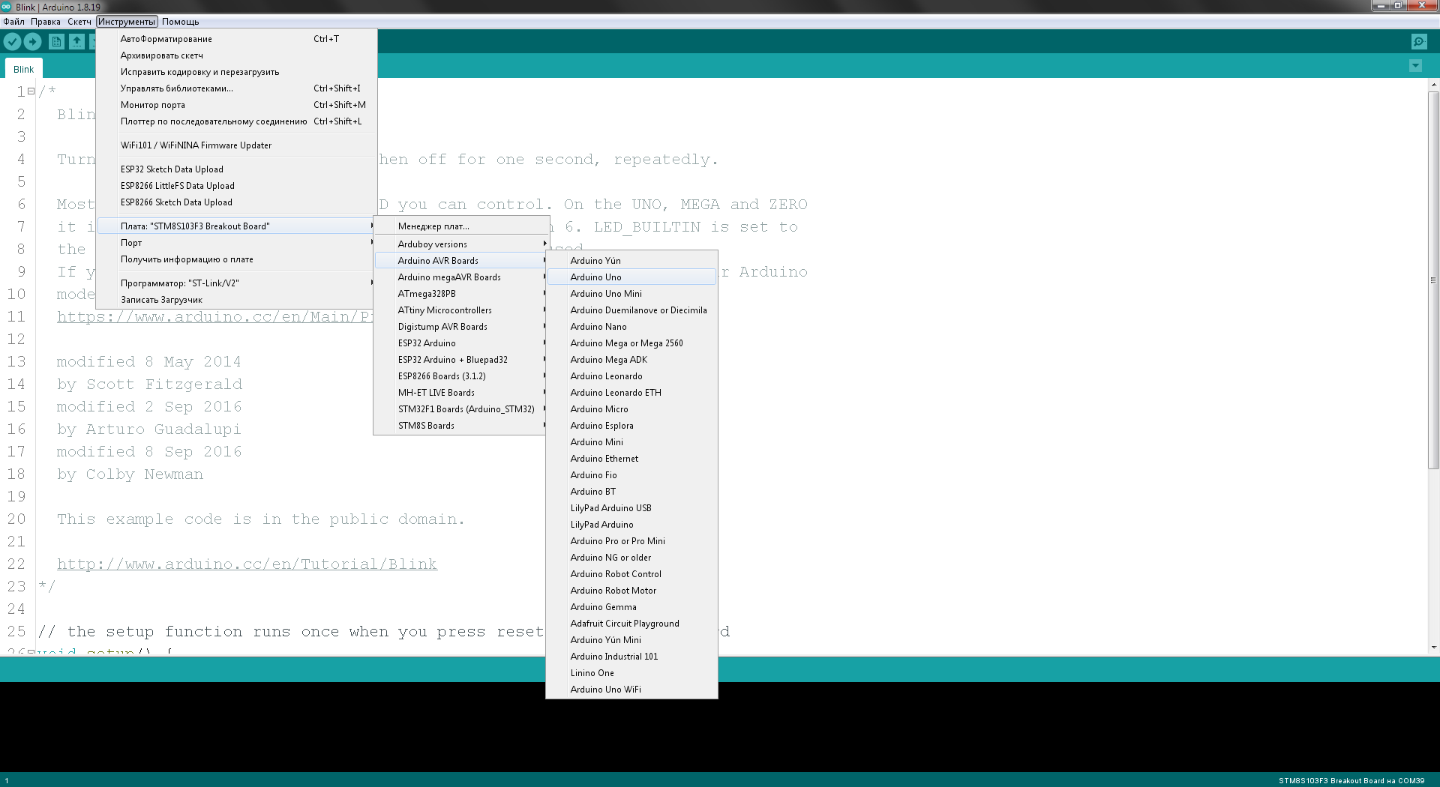The image size is (1440, 787).
Task: Open the Правка menu
Action: coord(46,22)
